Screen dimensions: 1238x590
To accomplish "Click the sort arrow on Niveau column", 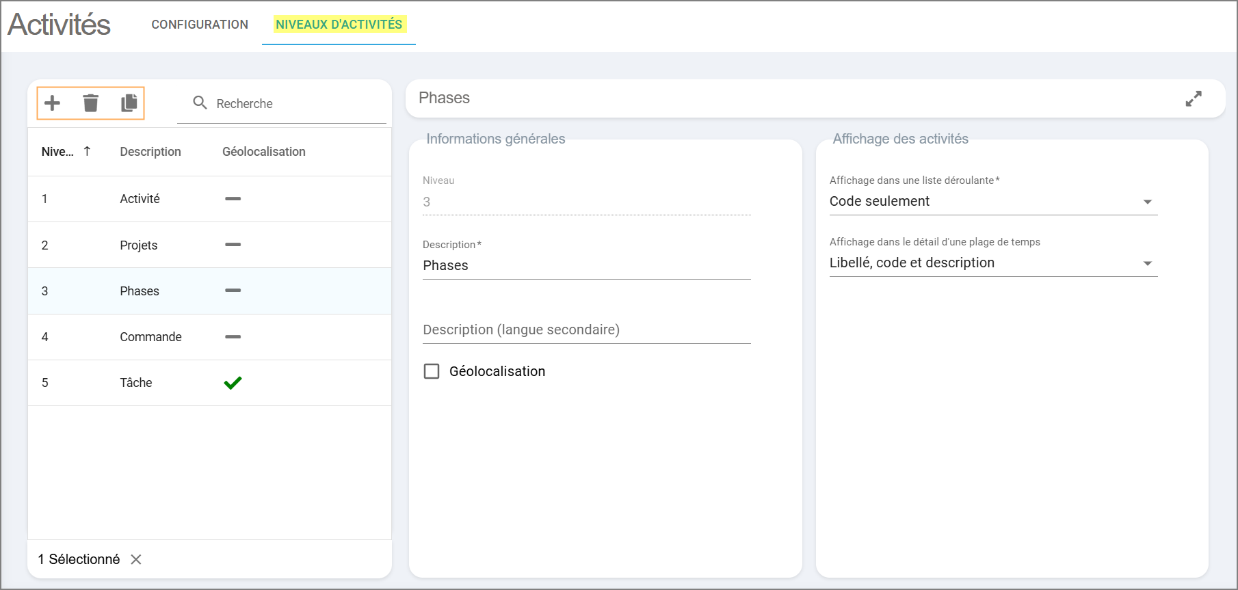I will [87, 151].
